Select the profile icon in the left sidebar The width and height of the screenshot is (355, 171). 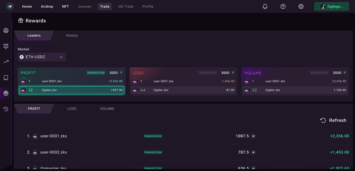point(6,30)
